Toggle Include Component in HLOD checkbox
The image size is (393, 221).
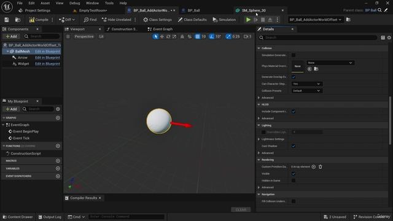pyautogui.click(x=294, y=112)
